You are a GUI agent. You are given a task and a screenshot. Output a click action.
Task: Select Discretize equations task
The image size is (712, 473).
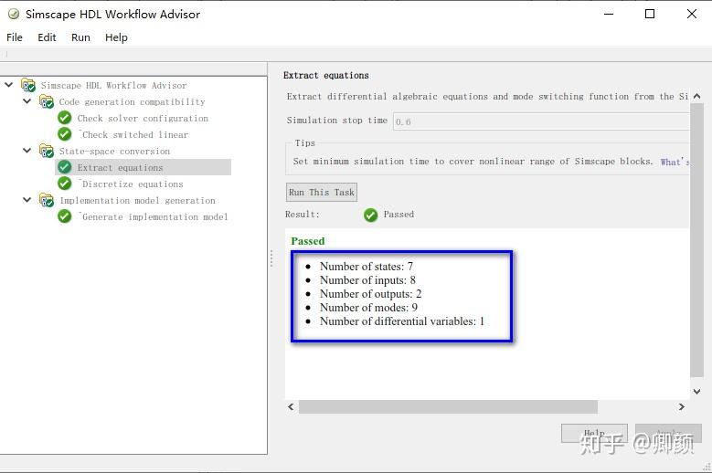coord(133,184)
